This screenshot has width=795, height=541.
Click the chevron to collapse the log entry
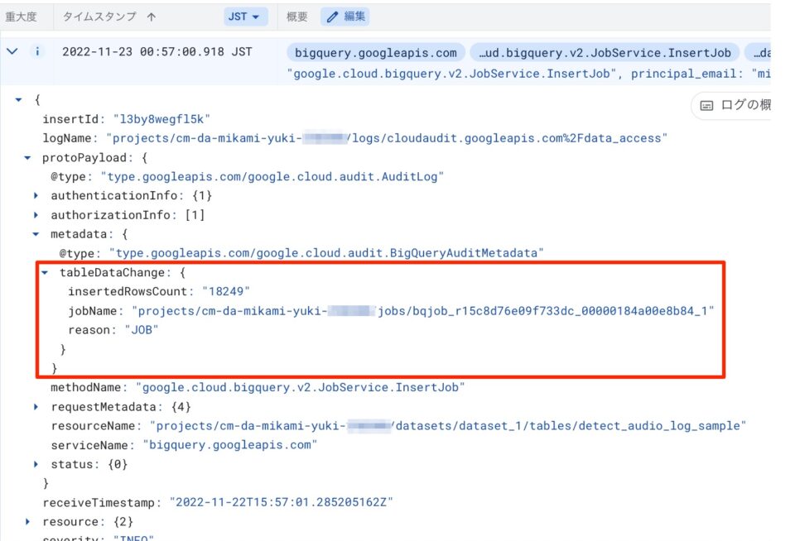click(x=12, y=51)
